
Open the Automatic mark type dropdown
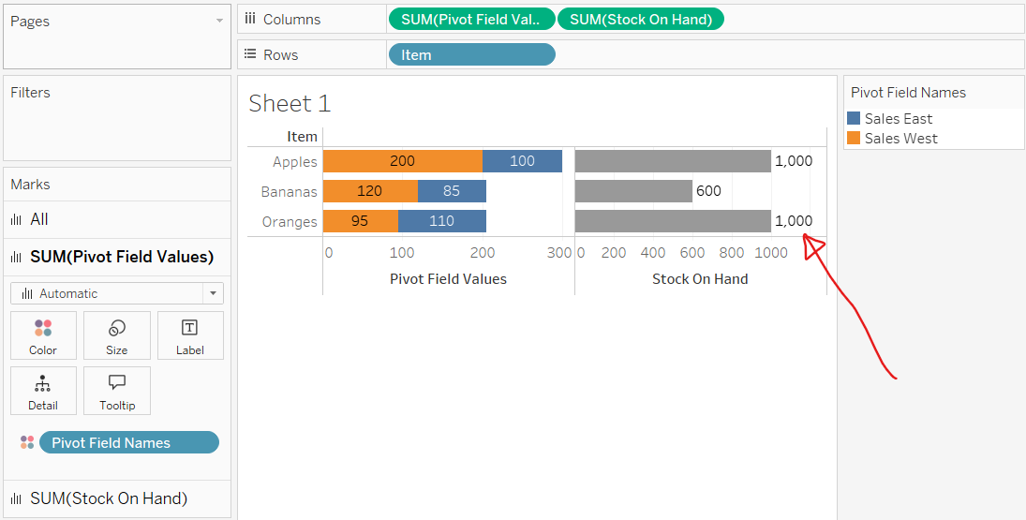[117, 293]
